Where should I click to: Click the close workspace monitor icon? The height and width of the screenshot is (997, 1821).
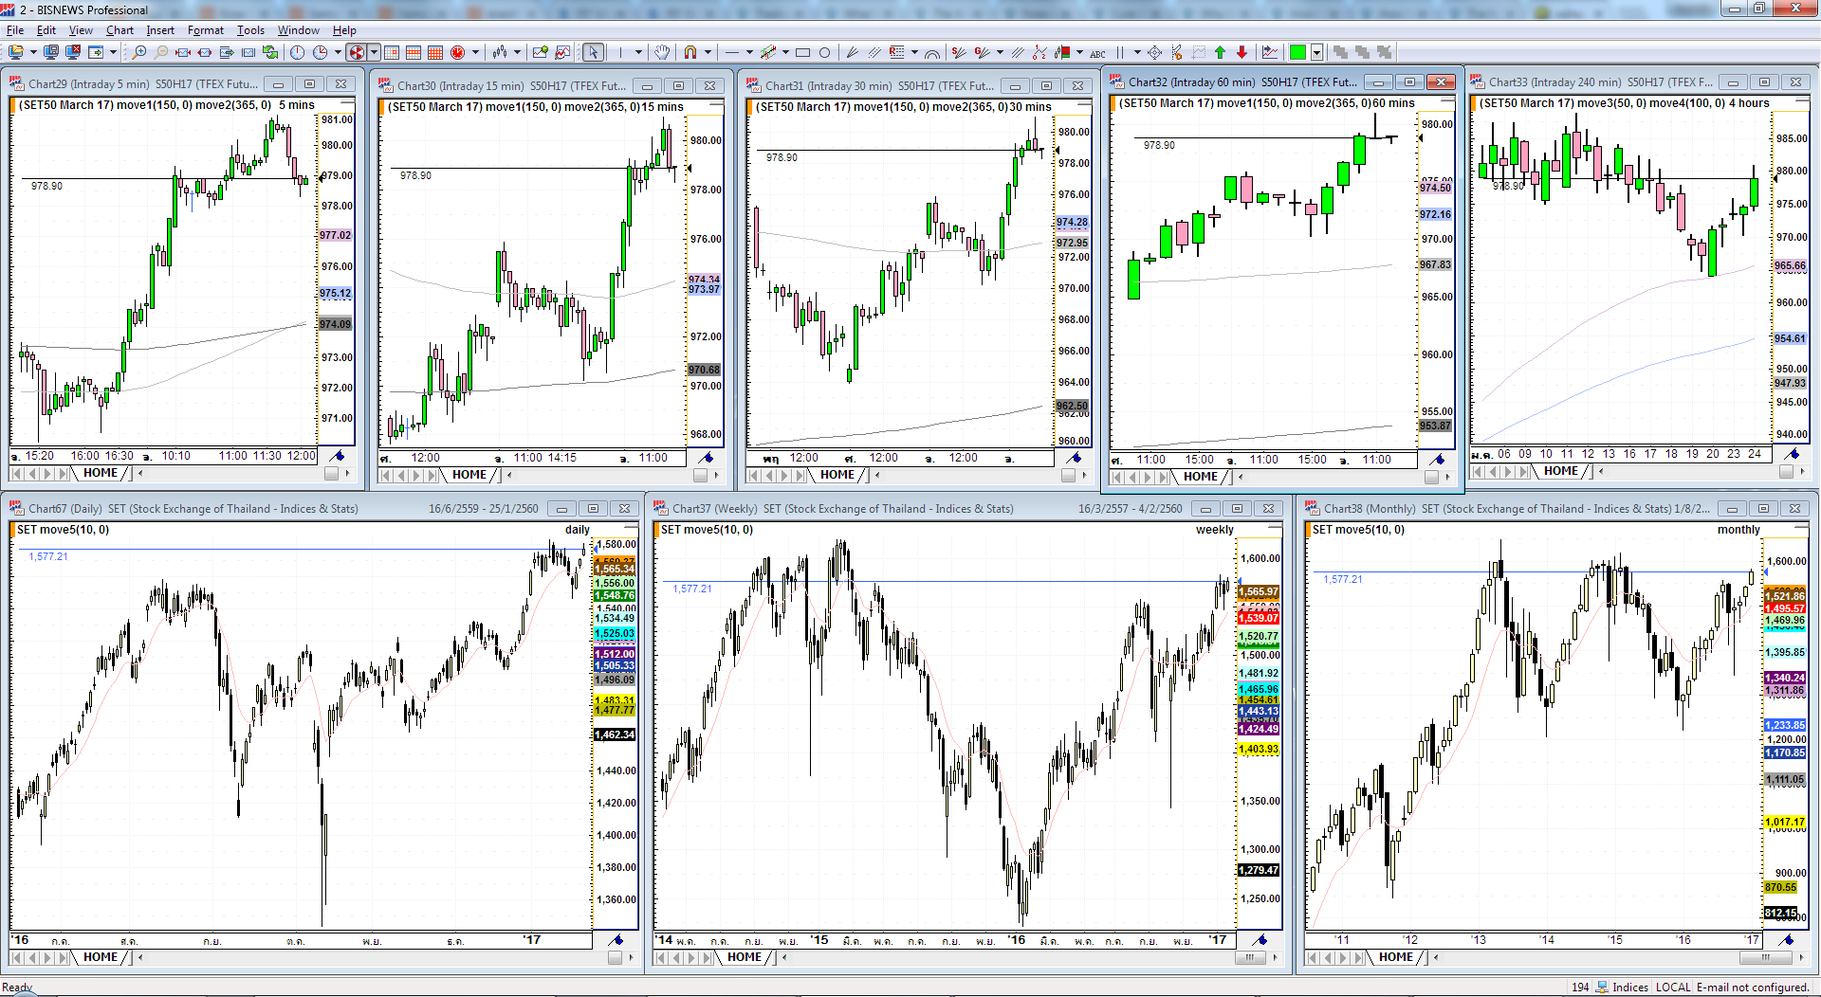[x=73, y=52]
